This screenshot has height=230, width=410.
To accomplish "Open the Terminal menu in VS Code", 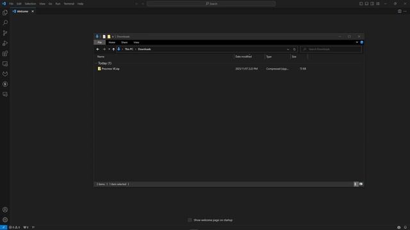I will [69, 4].
